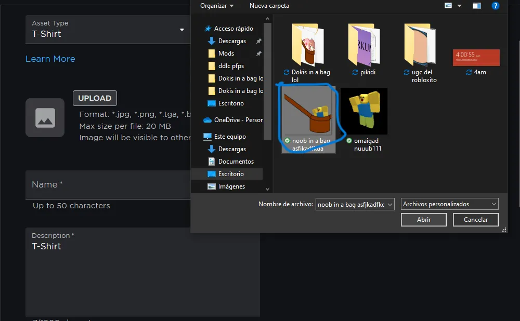Screen dimensions: 520x321
Task: Expand the file name dropdown arrow
Action: (x=390, y=205)
